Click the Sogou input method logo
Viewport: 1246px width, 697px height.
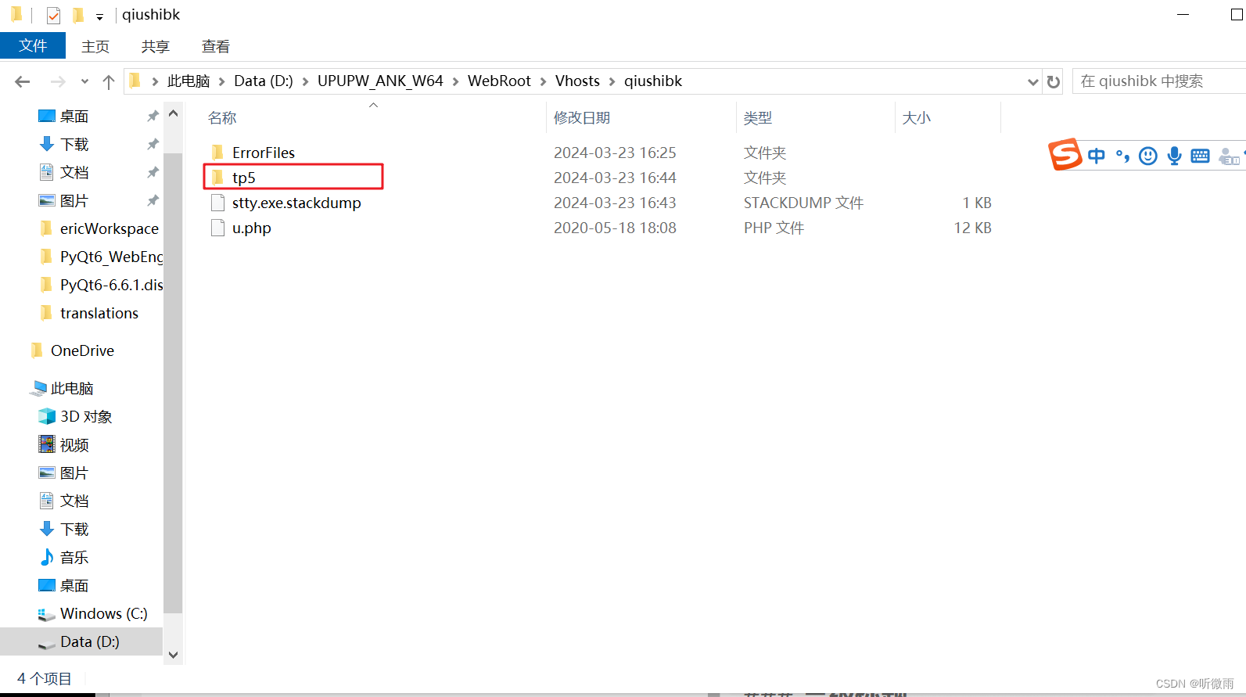coord(1065,154)
